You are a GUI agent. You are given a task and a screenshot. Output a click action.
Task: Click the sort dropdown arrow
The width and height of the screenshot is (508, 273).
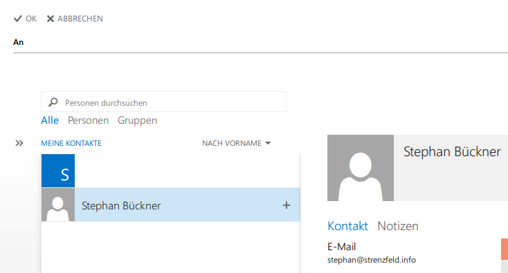click(x=268, y=143)
